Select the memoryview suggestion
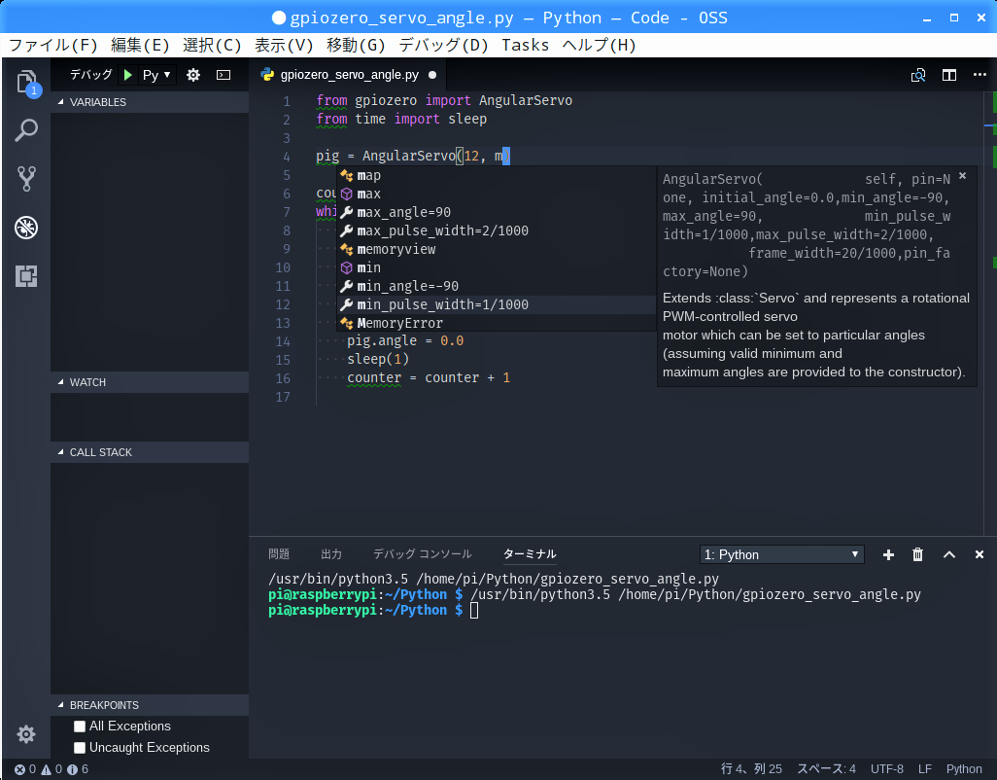 pos(496,249)
